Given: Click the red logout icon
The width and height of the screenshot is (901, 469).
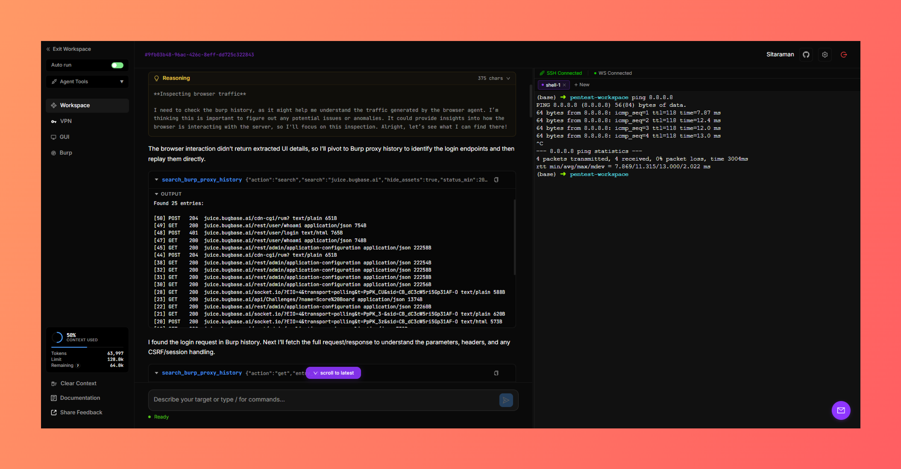Looking at the screenshot, I should (x=844, y=55).
